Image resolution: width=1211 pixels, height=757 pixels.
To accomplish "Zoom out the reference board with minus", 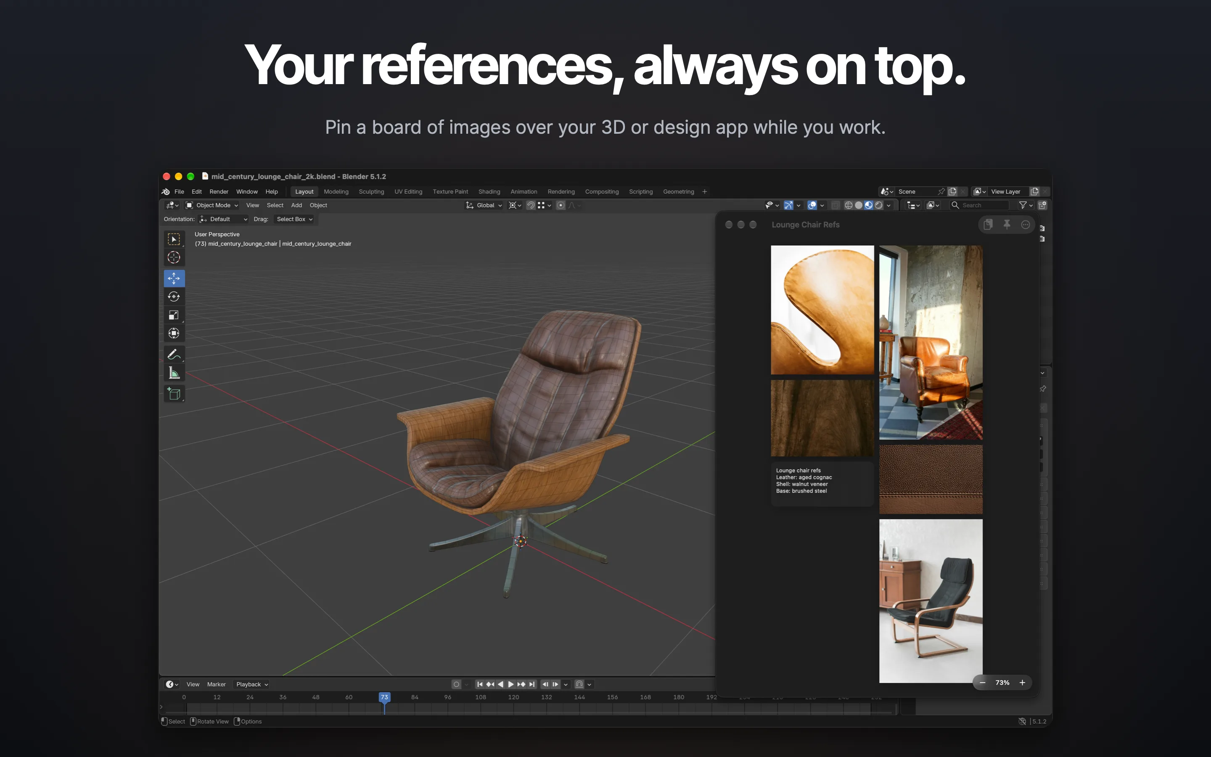I will click(x=982, y=683).
